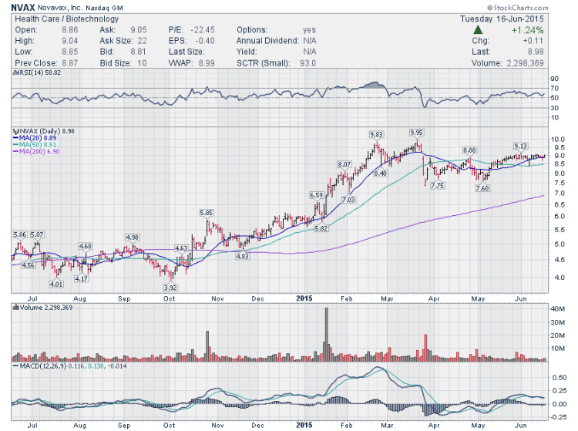Click the Chg value +0.11

pos(533,41)
